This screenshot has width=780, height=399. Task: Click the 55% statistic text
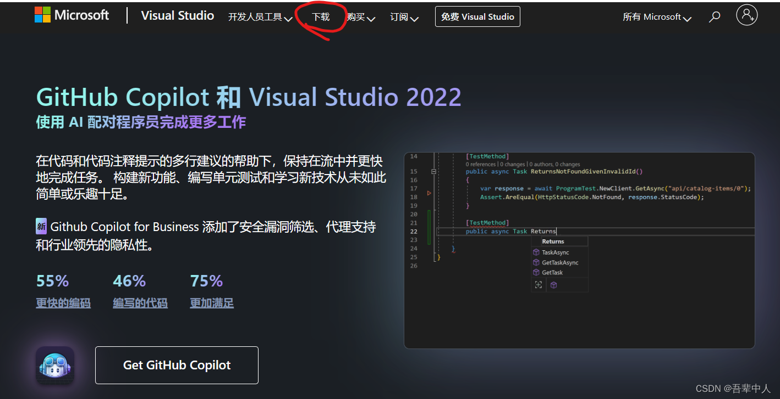[x=52, y=281]
